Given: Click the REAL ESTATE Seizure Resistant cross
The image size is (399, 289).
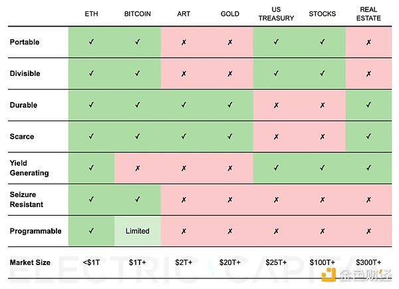Looking at the screenshot, I should (368, 200).
